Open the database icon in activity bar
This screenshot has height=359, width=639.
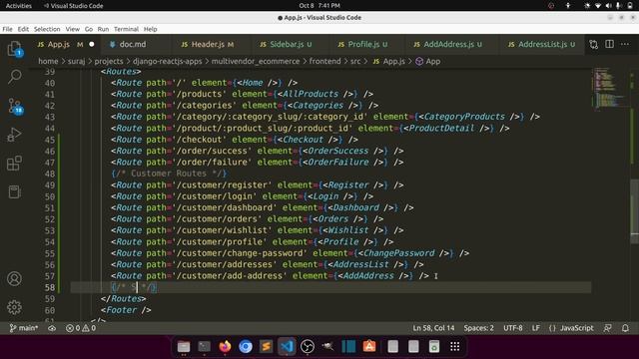click(x=15, y=191)
